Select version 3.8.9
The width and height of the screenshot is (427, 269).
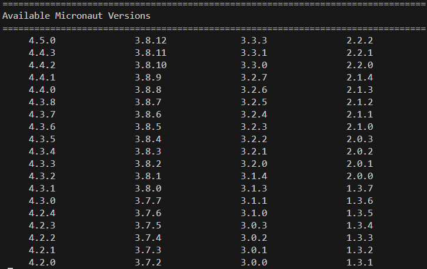coord(148,78)
